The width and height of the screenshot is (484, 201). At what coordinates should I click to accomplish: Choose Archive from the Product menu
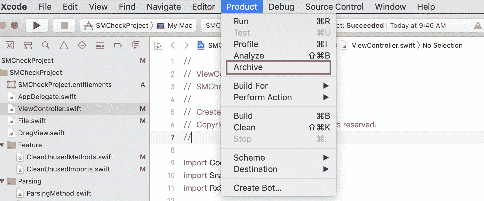[x=279, y=67]
